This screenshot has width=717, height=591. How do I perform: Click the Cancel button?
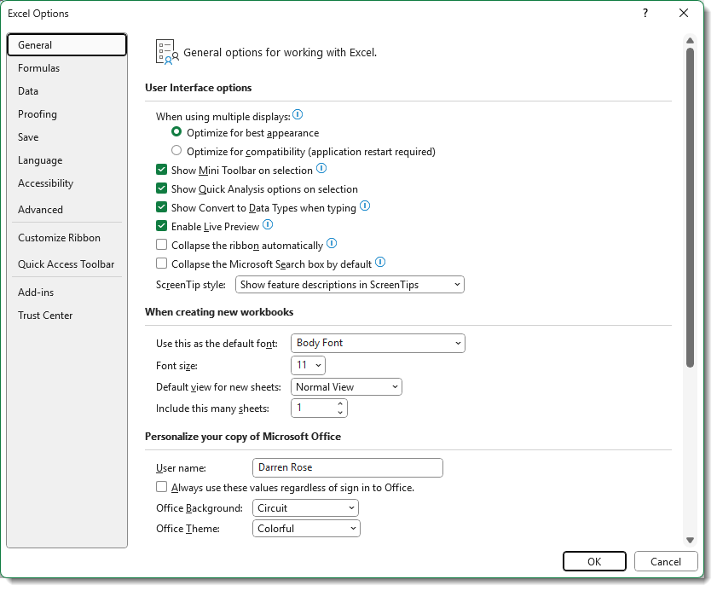tap(666, 561)
